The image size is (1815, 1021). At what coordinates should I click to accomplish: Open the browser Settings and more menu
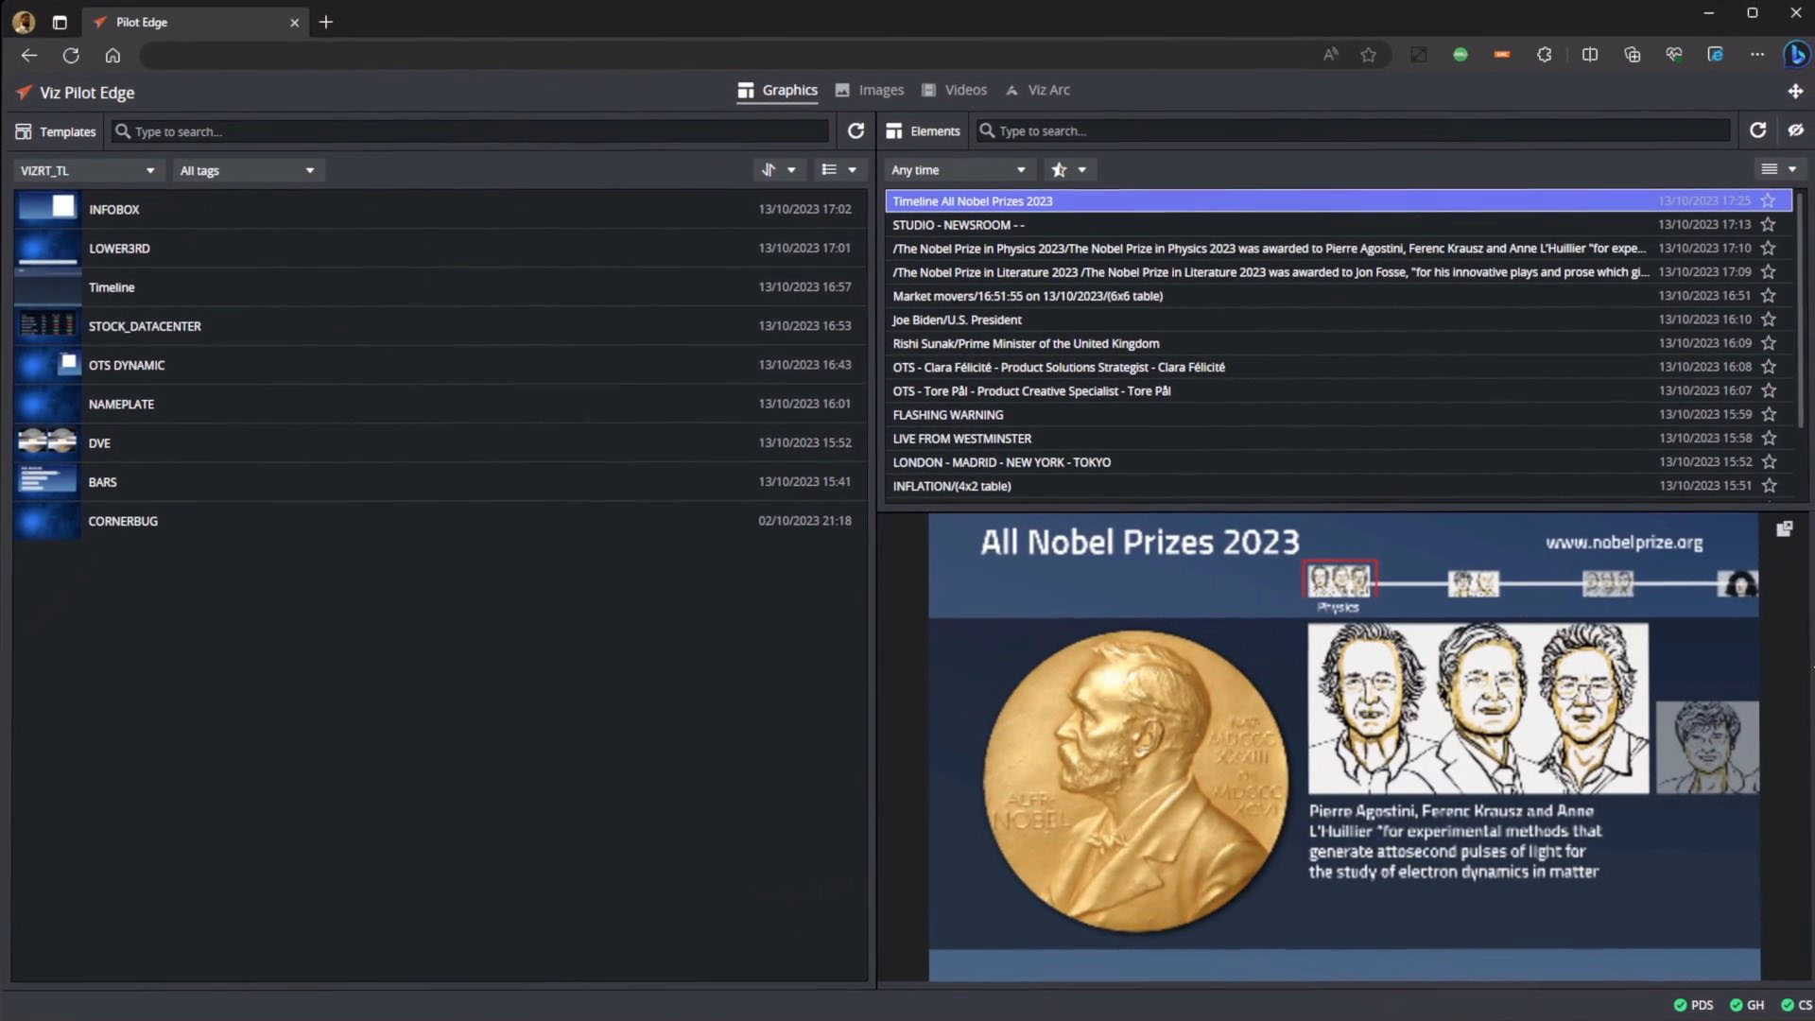(x=1756, y=55)
